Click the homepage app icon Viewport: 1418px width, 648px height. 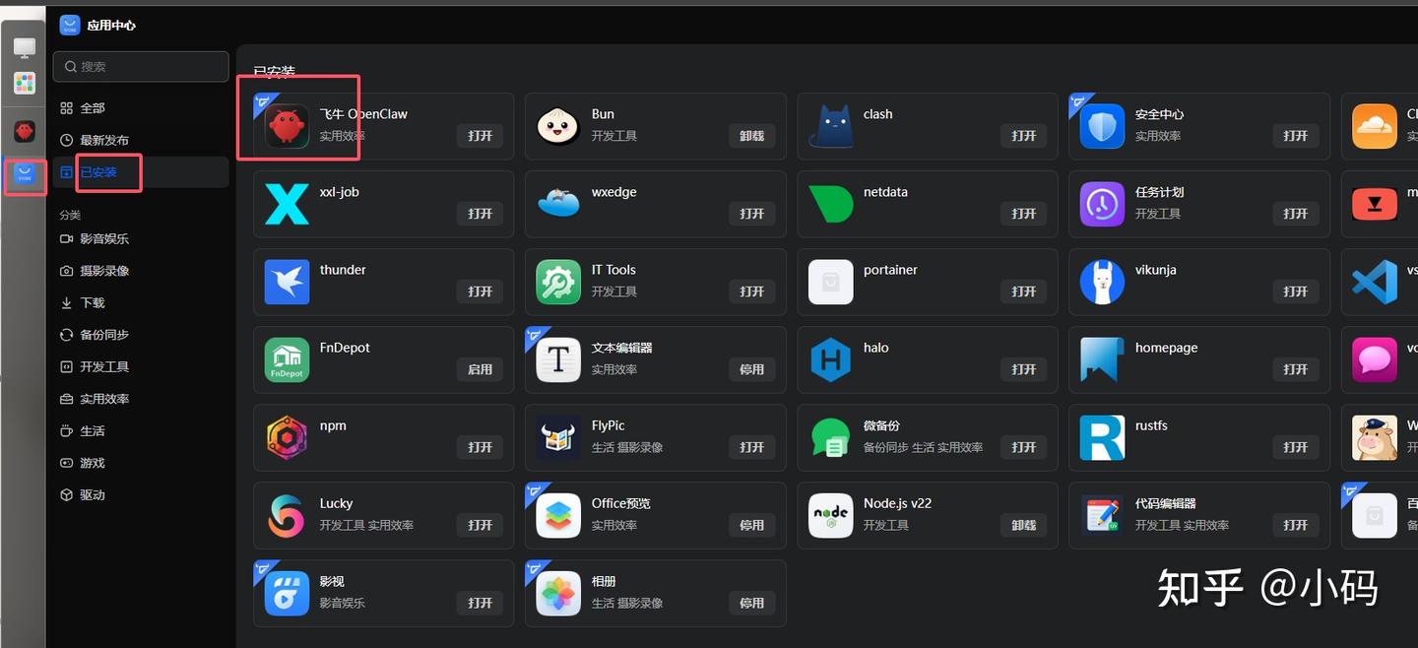coord(1102,359)
